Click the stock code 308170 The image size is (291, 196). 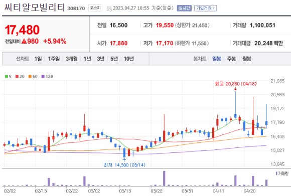click(76, 9)
